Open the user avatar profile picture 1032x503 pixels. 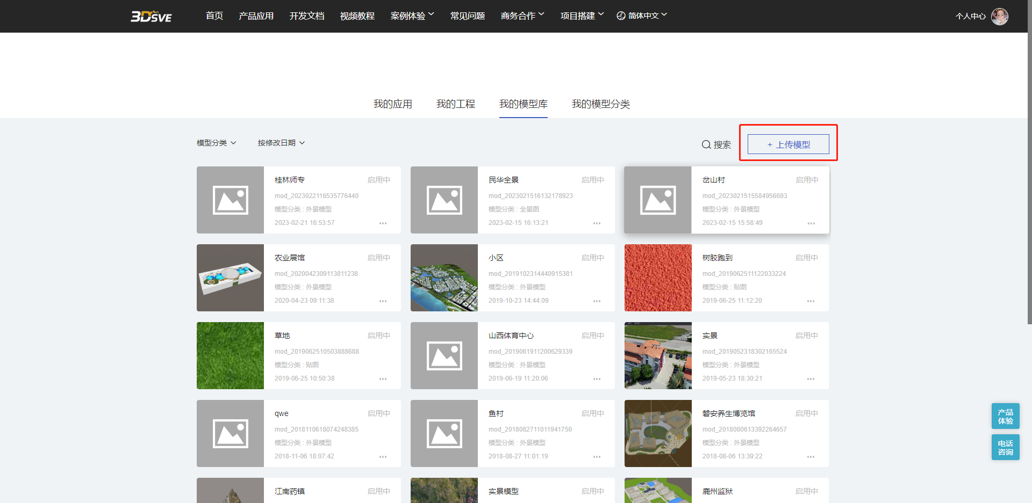click(999, 16)
